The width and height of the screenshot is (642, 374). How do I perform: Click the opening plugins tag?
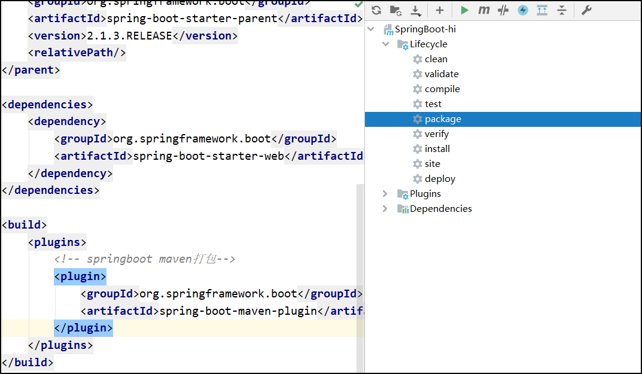click(x=57, y=242)
